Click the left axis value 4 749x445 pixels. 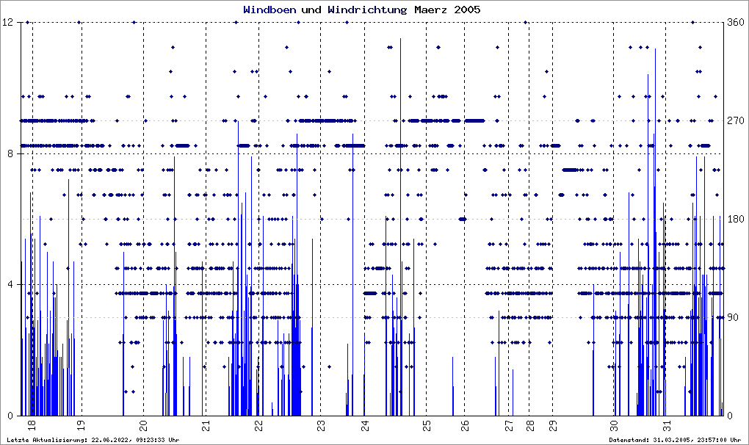click(10, 285)
